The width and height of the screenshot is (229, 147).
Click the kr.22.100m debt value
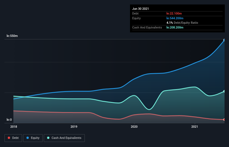(174, 13)
